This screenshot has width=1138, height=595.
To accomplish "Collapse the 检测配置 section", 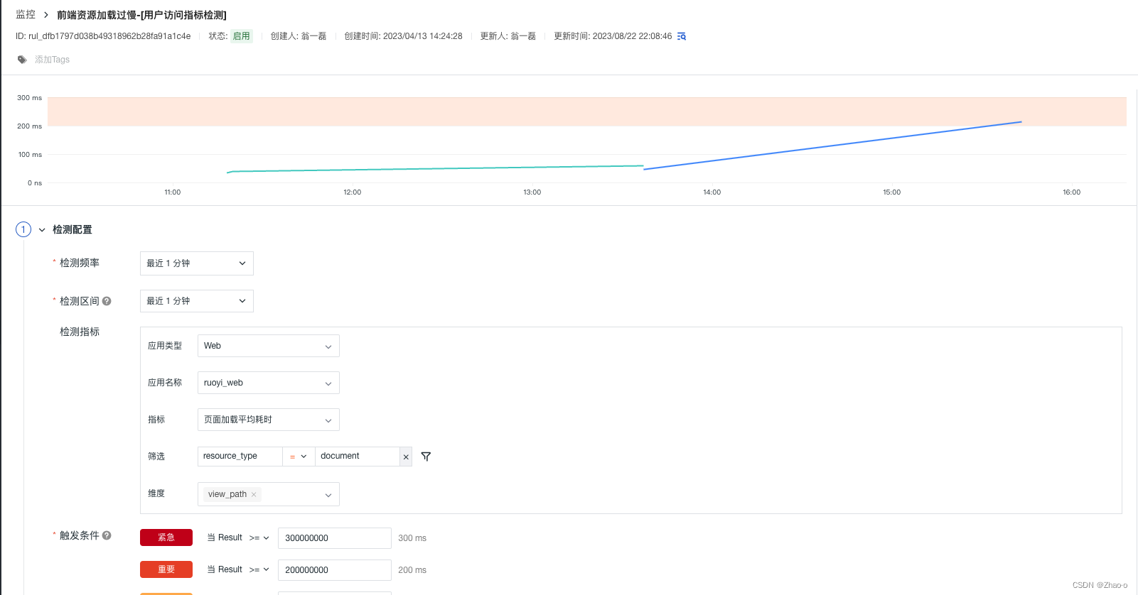I will click(x=42, y=230).
